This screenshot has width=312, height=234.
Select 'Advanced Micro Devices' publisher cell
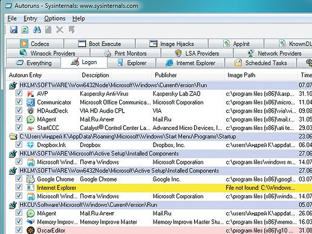pyautogui.click(x=187, y=128)
